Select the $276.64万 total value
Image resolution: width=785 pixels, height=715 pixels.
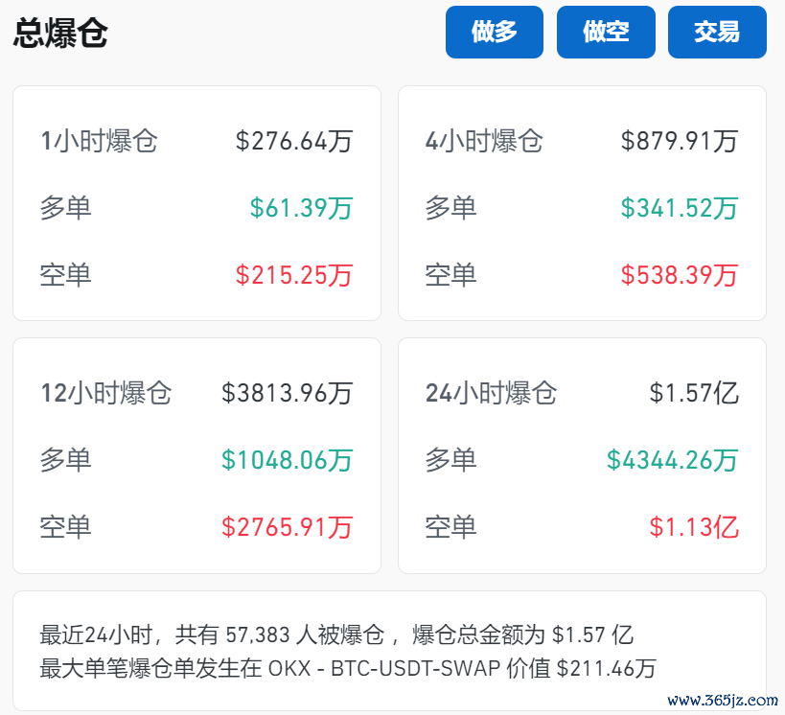294,141
